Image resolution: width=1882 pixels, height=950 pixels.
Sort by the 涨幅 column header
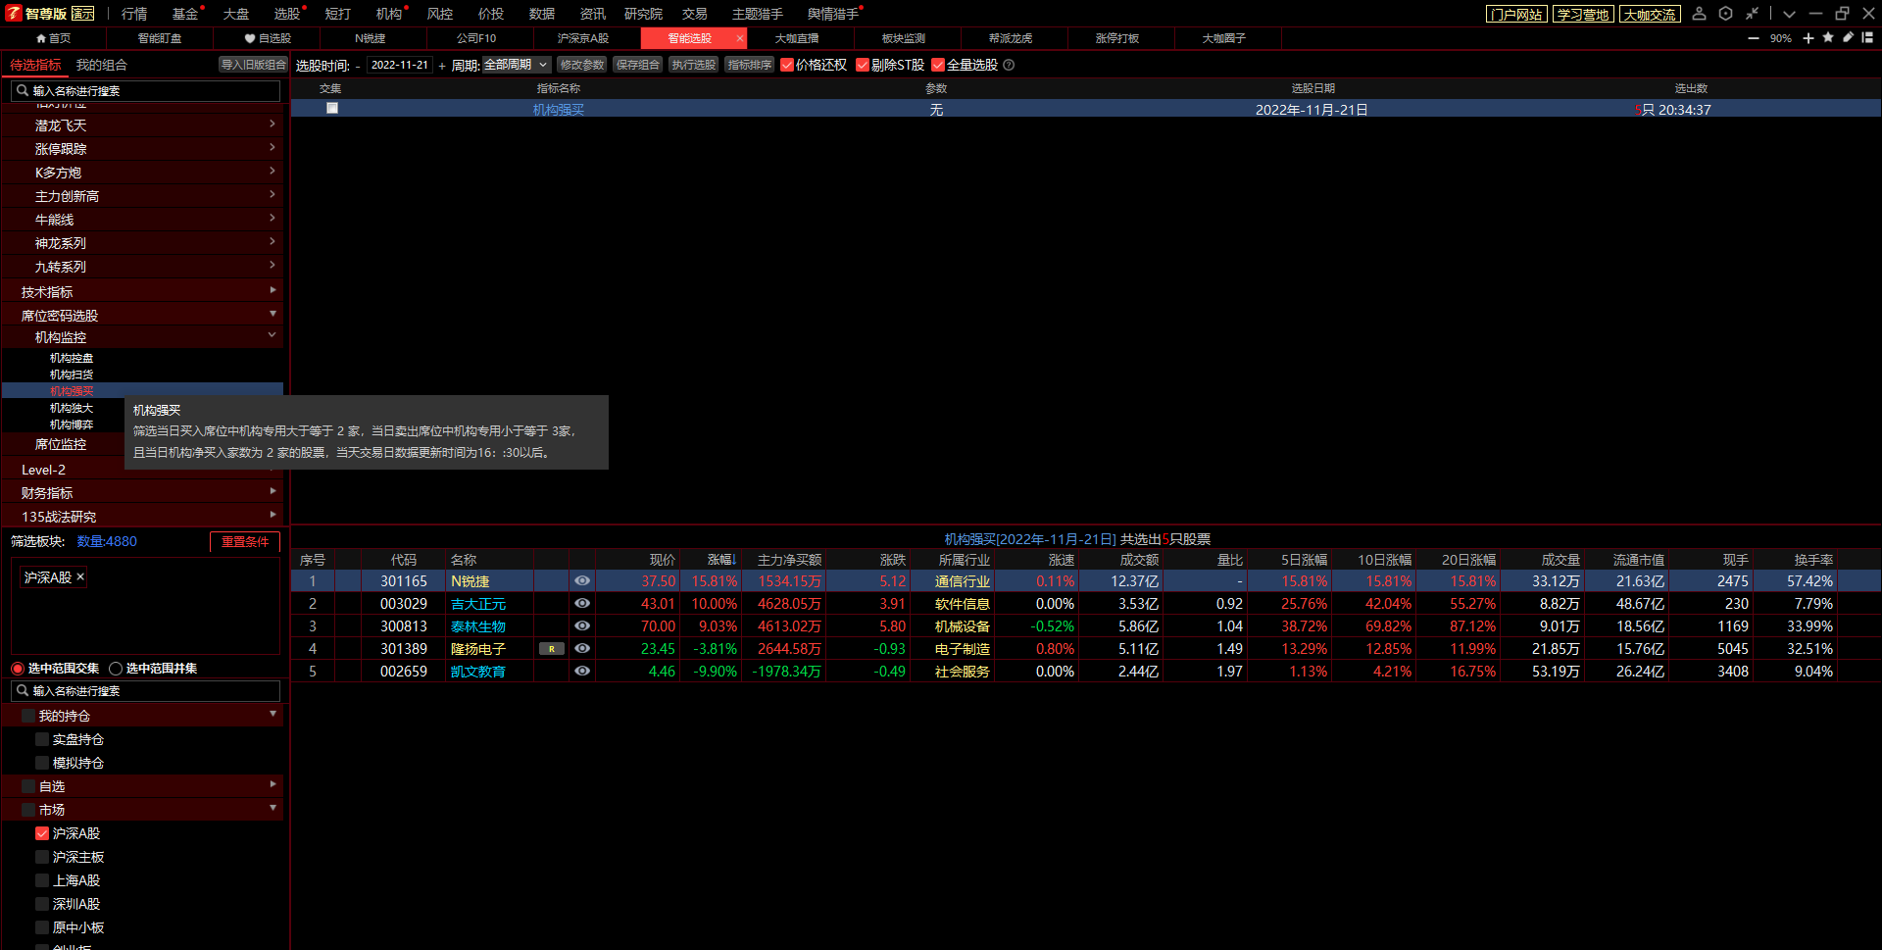click(721, 560)
